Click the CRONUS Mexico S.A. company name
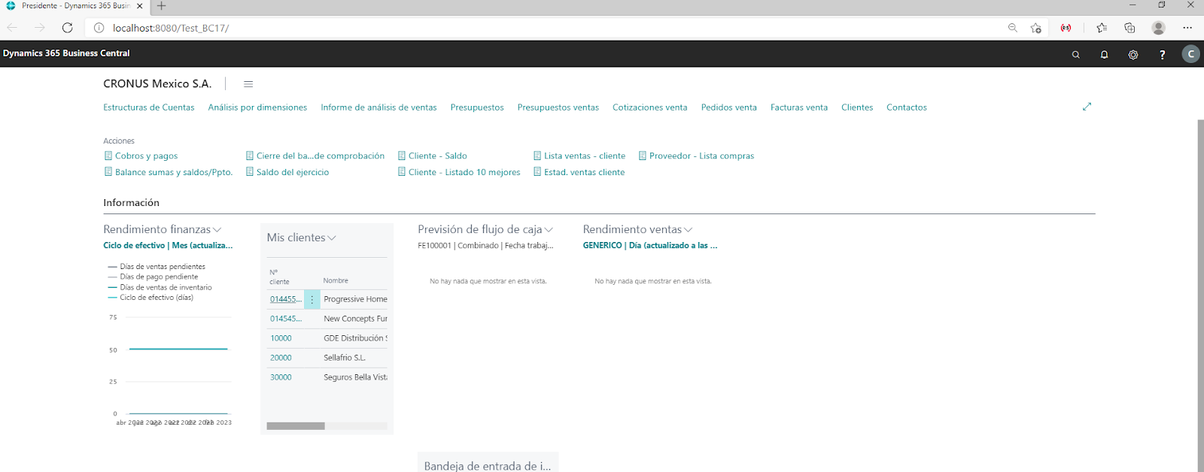This screenshot has height=472, width=1204. 157,83
